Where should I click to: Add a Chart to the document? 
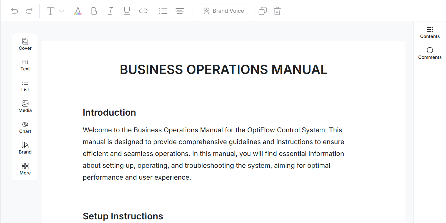[x=25, y=127]
